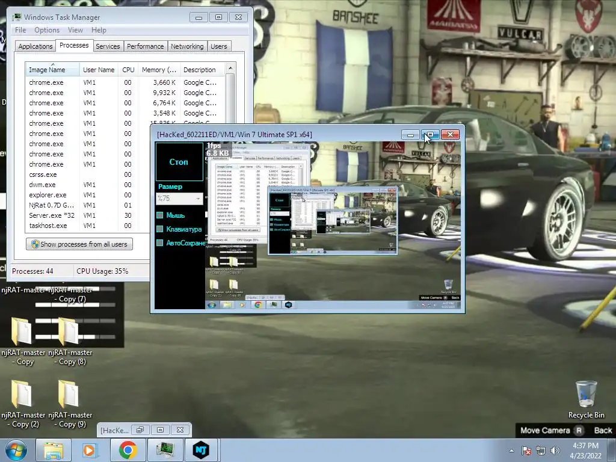Switch to the Processes tab
The image size is (616, 462).
click(x=74, y=45)
